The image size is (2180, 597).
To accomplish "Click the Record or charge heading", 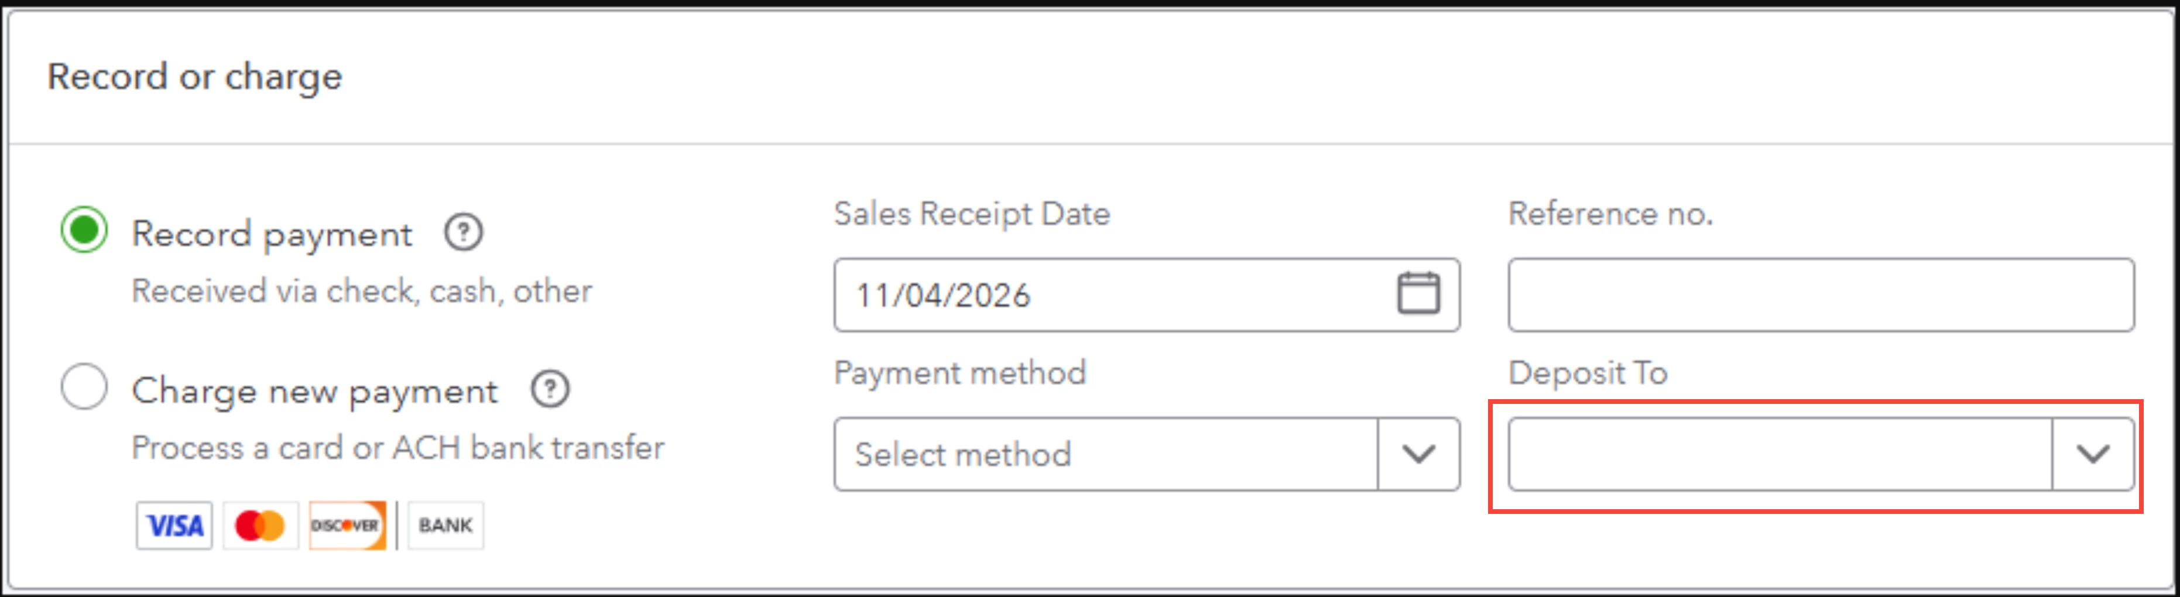I will click(x=194, y=77).
